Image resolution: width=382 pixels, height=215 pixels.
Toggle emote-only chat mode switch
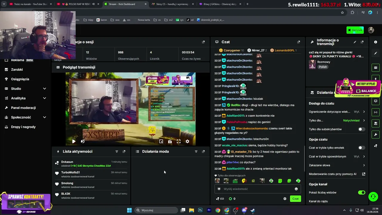[x=361, y=148]
